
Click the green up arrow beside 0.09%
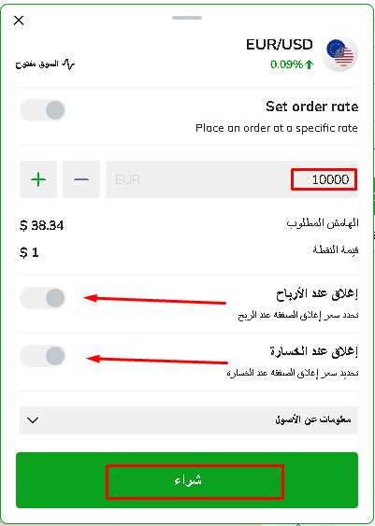tap(310, 64)
